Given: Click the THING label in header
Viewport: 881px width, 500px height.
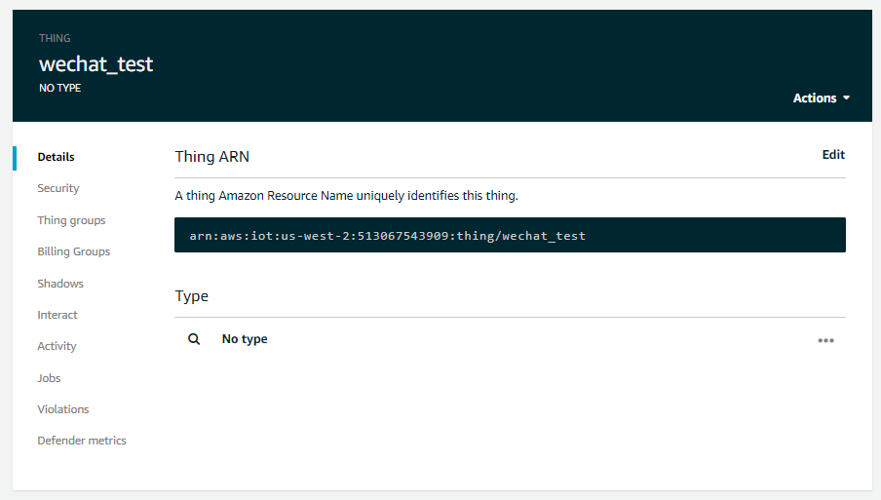Looking at the screenshot, I should click(x=55, y=38).
